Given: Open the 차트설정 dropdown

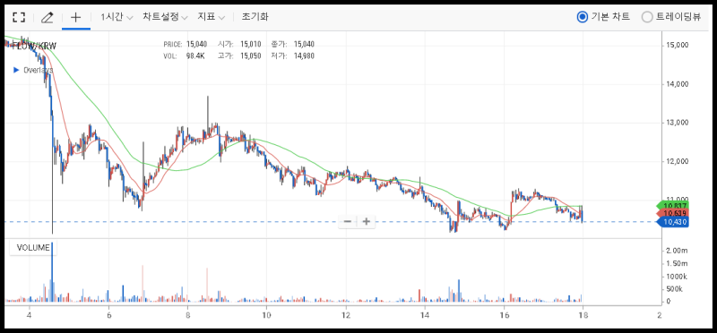Looking at the screenshot, I should point(165,17).
